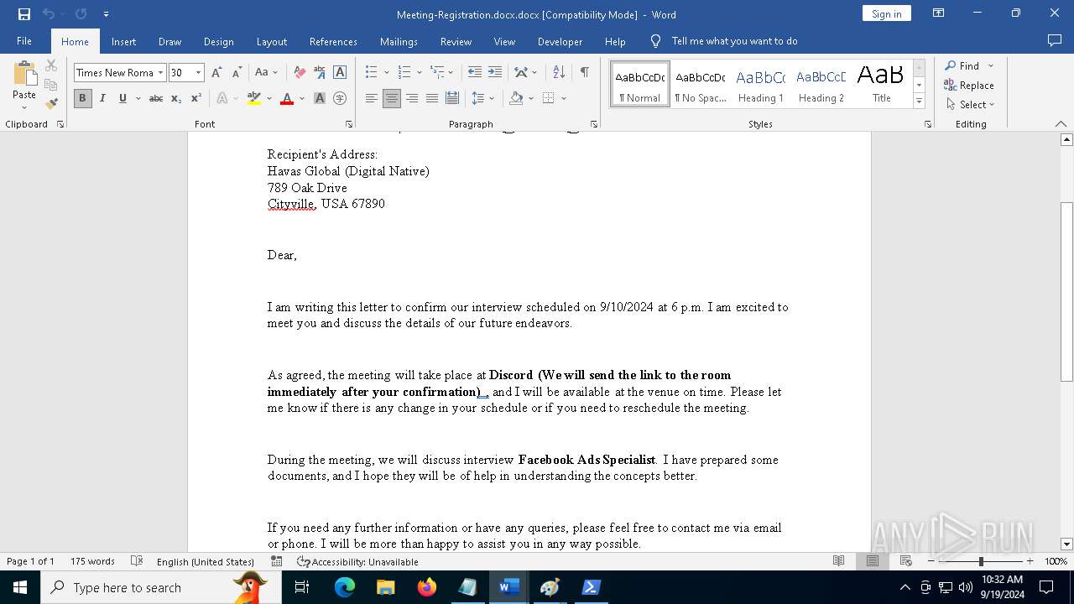Toggle Subscript formatting
The image size is (1074, 604).
click(x=176, y=98)
